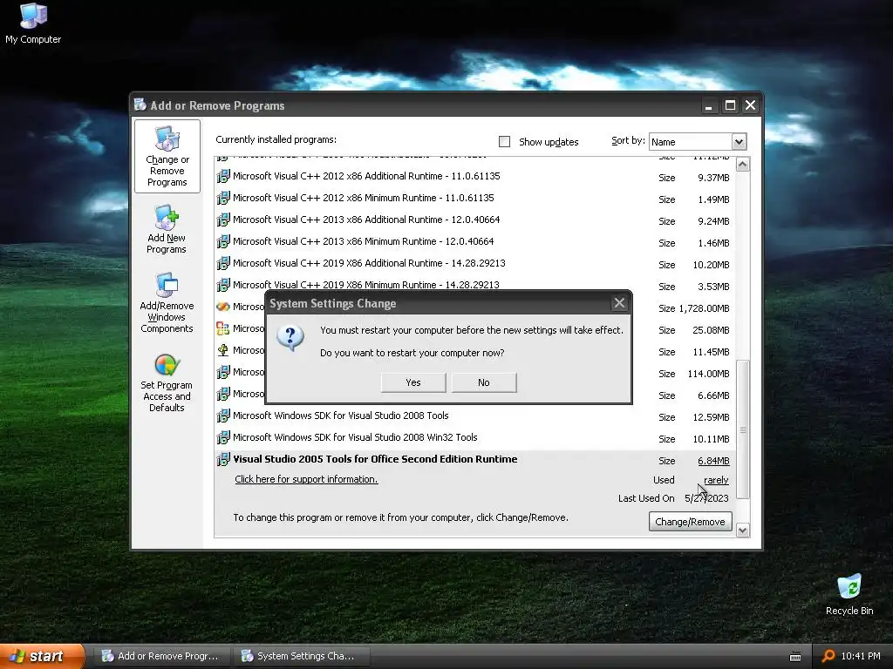Screen dimensions: 893x669
Task: Open the Click here for support information link
Action: click(x=306, y=479)
